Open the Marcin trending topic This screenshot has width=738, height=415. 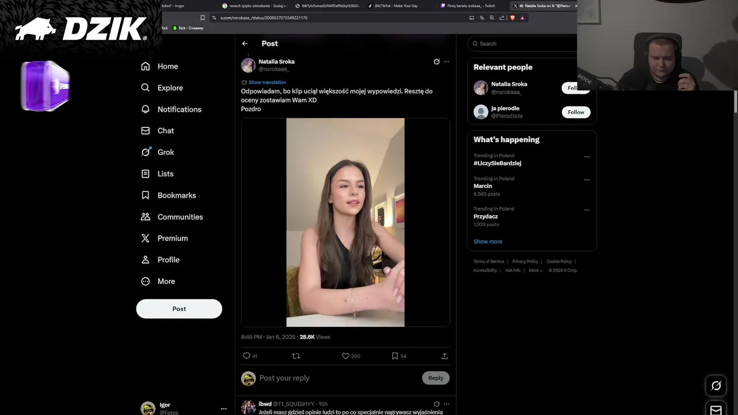click(x=483, y=186)
